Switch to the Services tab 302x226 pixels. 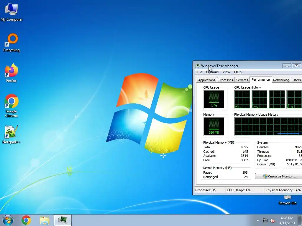click(x=242, y=80)
